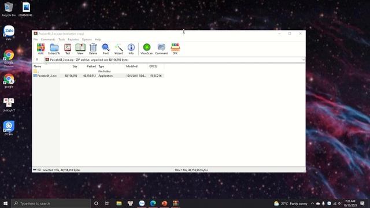The width and height of the screenshot is (370, 208).
Task: Go up one folder level arrow
Action: 37,60
